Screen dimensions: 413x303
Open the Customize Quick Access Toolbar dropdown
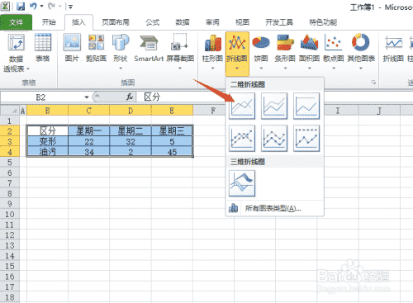70,7
